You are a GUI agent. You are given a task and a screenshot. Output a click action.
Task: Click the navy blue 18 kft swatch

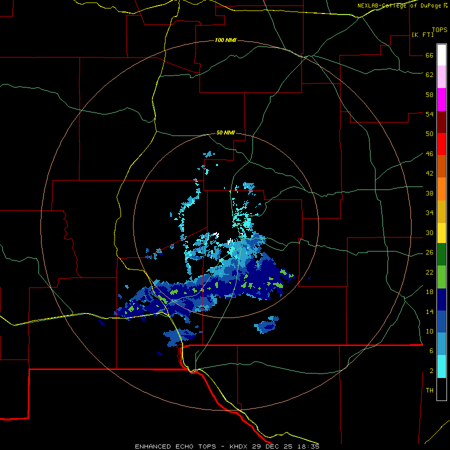pyautogui.click(x=441, y=299)
